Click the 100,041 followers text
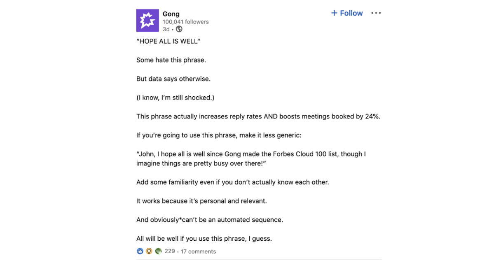Viewport: 501px width, 265px height. click(186, 22)
